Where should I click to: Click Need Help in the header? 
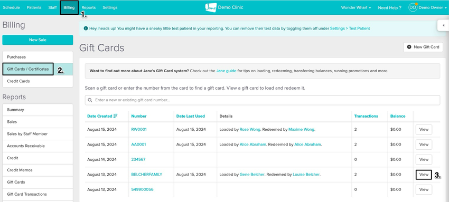(389, 8)
